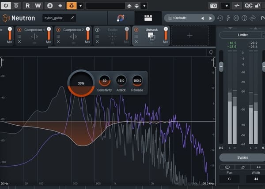Edit the nylon_guitar track name with the pencil

pos(72,18)
